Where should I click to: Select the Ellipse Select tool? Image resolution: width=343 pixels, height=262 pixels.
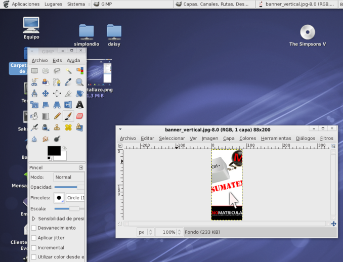tap(46, 71)
